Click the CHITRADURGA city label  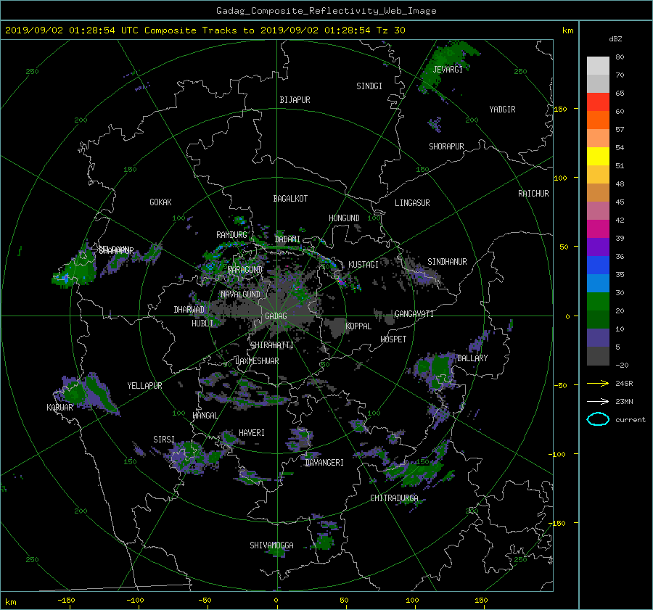(395, 498)
